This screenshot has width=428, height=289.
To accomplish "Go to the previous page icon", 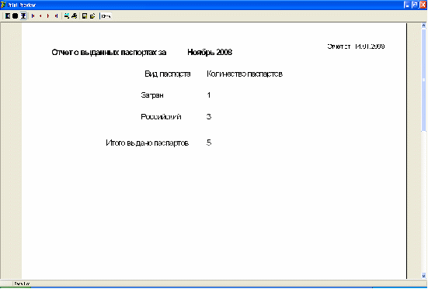I will coord(40,16).
